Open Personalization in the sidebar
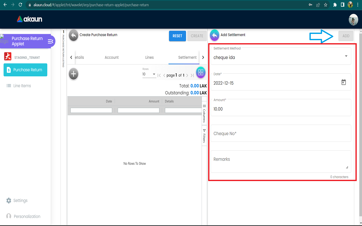 tap(23, 216)
